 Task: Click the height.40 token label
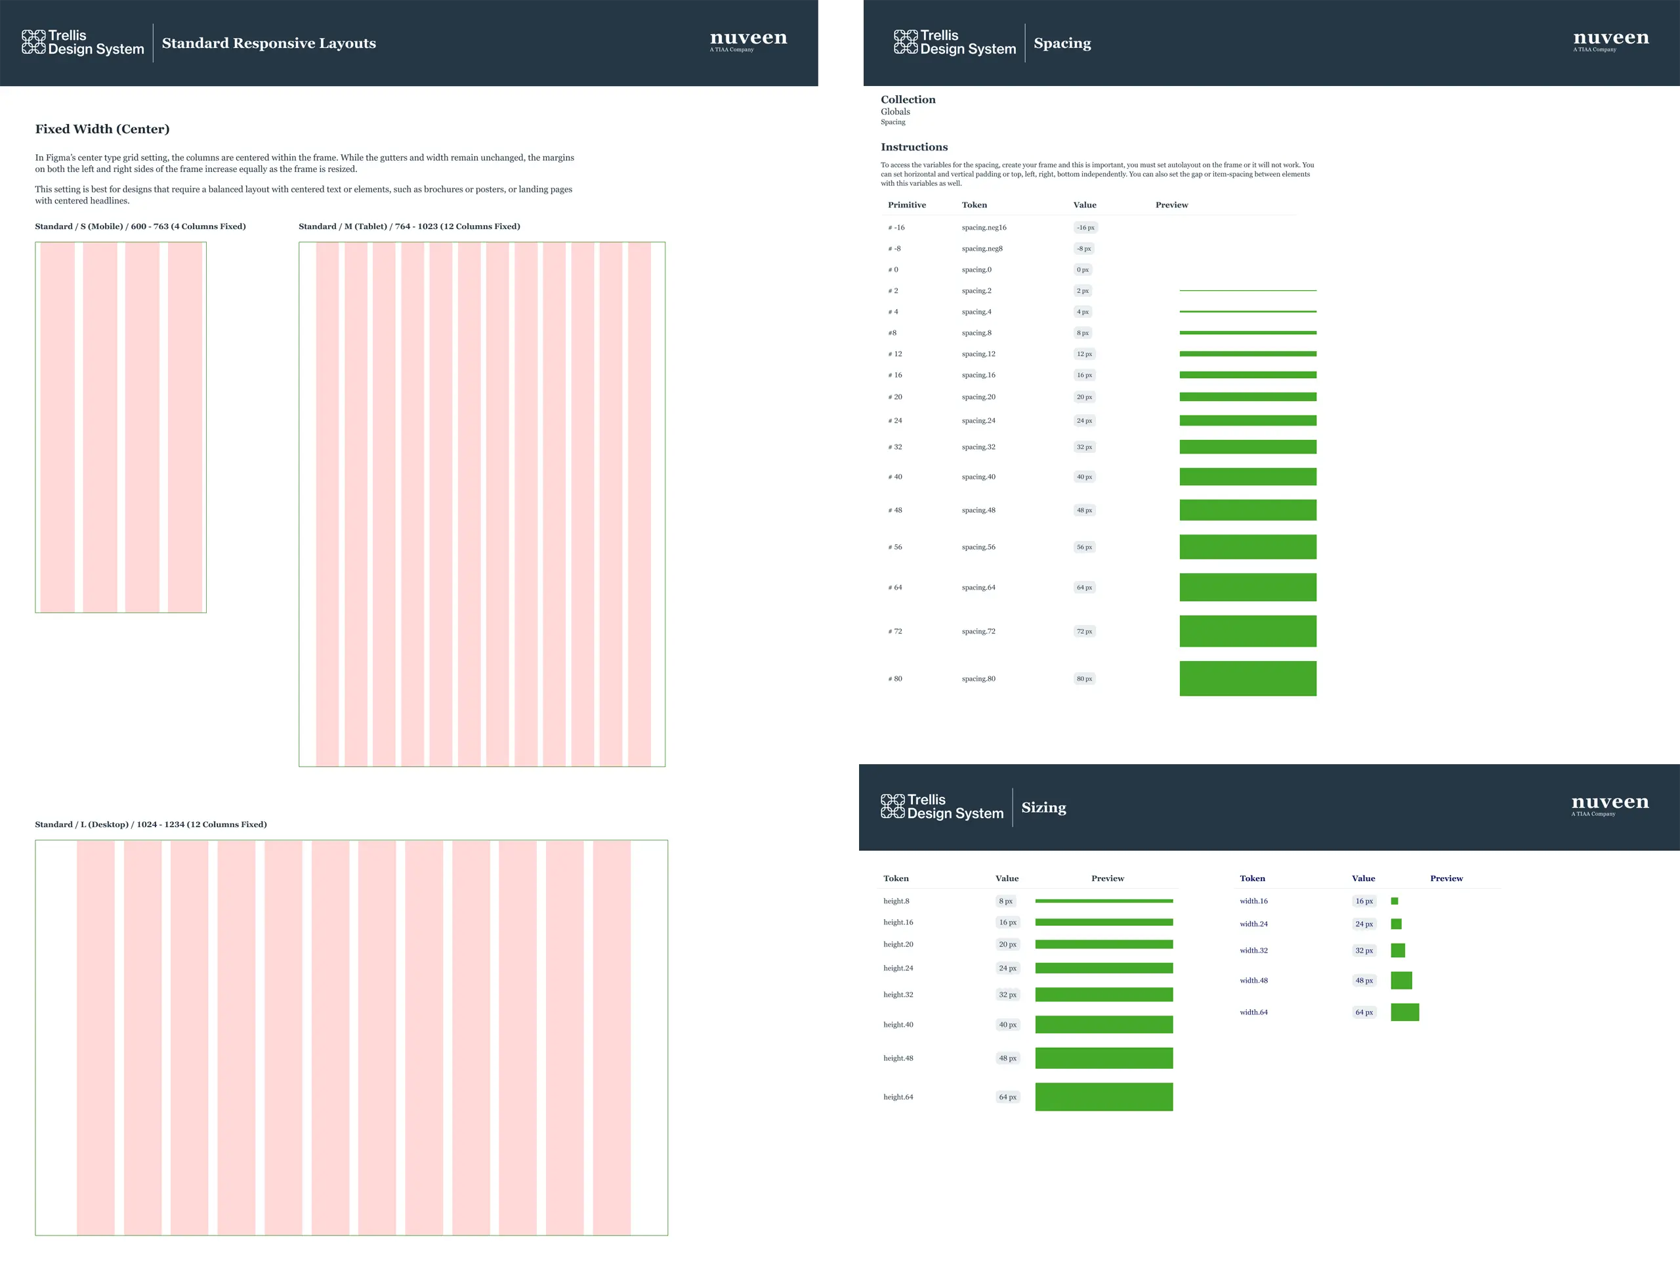click(x=898, y=1025)
